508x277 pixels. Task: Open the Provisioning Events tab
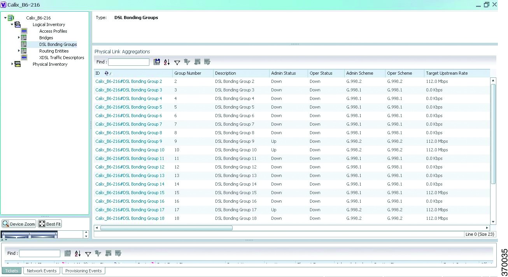pyautogui.click(x=84, y=271)
